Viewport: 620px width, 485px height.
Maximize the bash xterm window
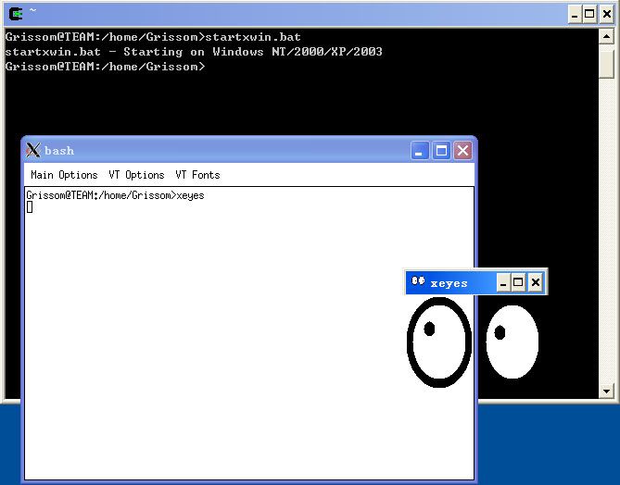[x=441, y=151]
